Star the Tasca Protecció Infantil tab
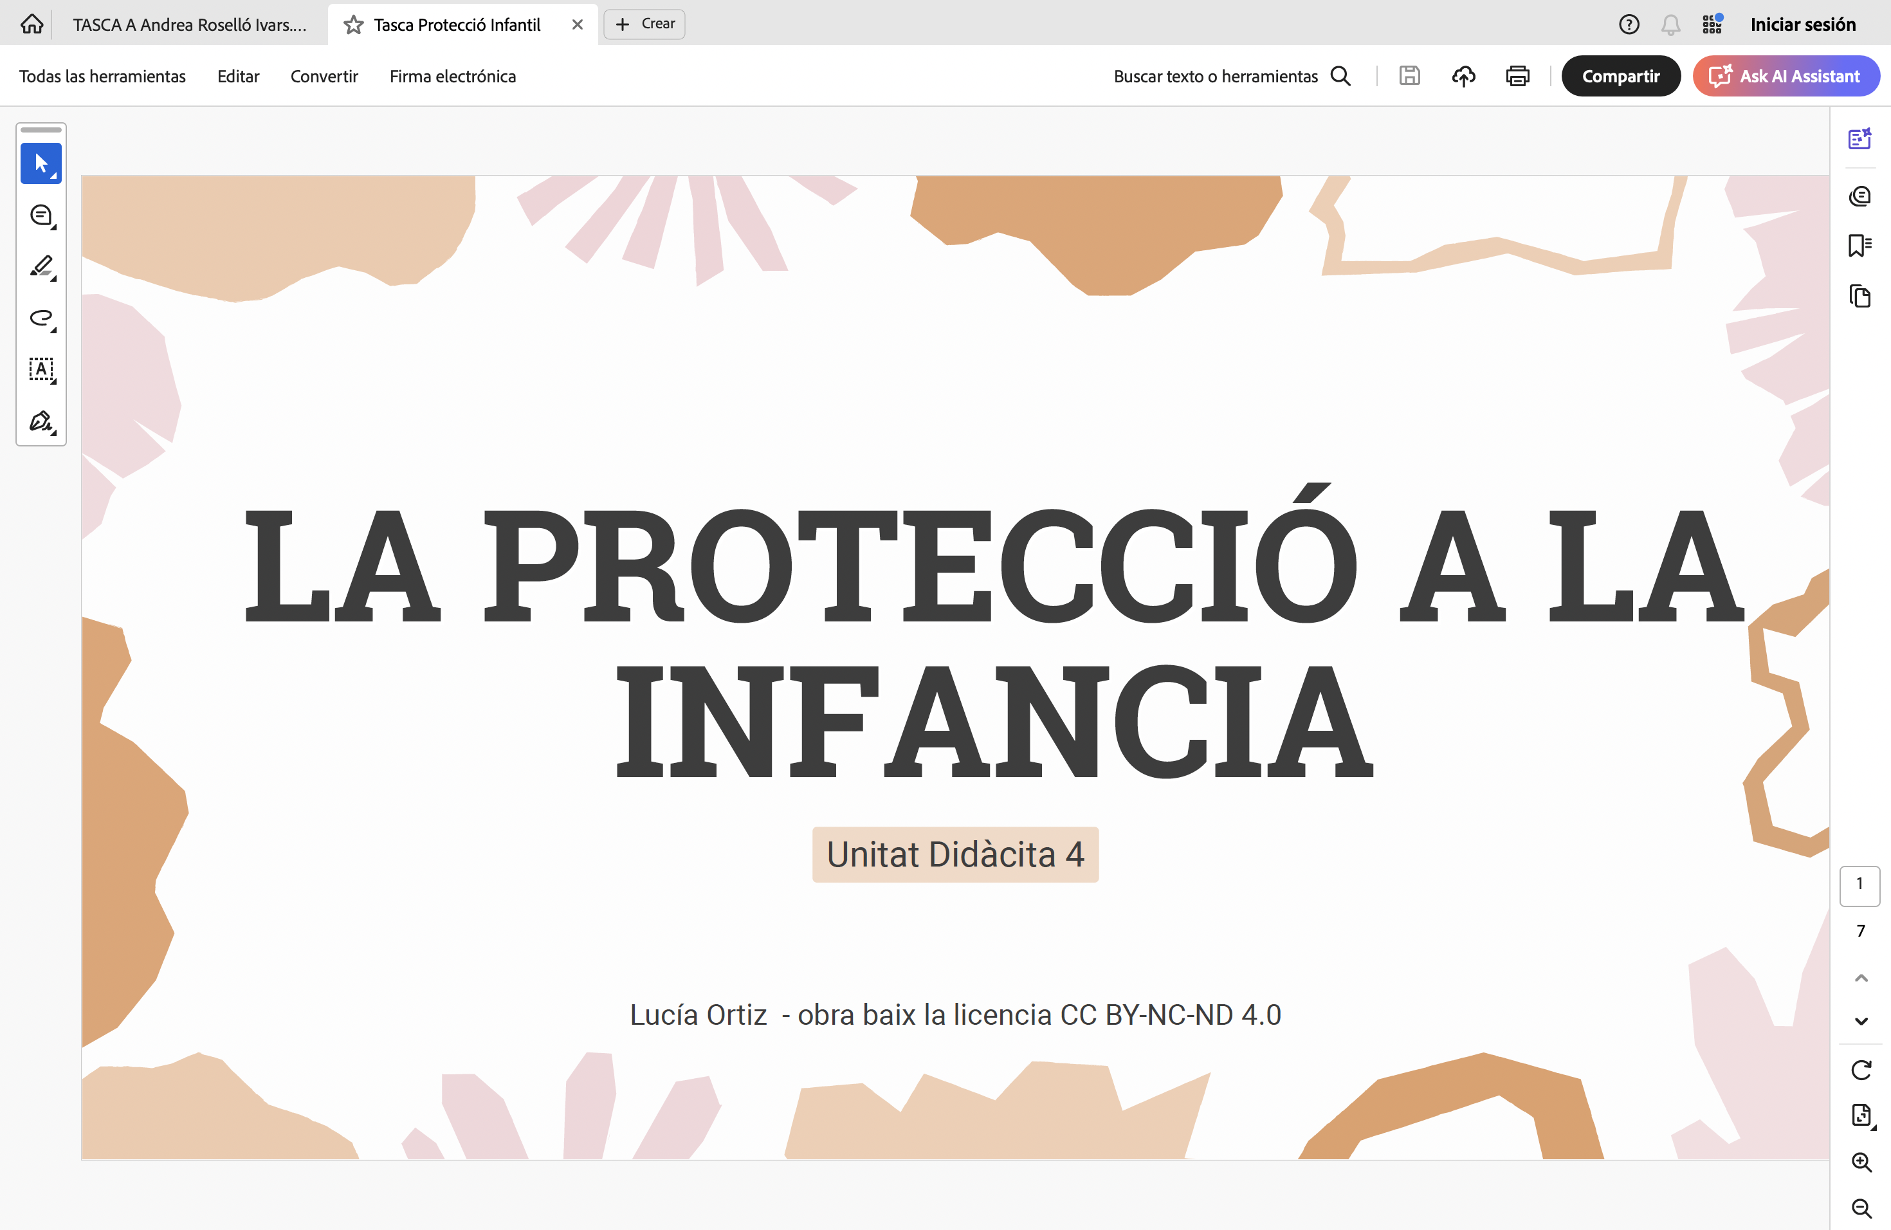 click(x=354, y=24)
